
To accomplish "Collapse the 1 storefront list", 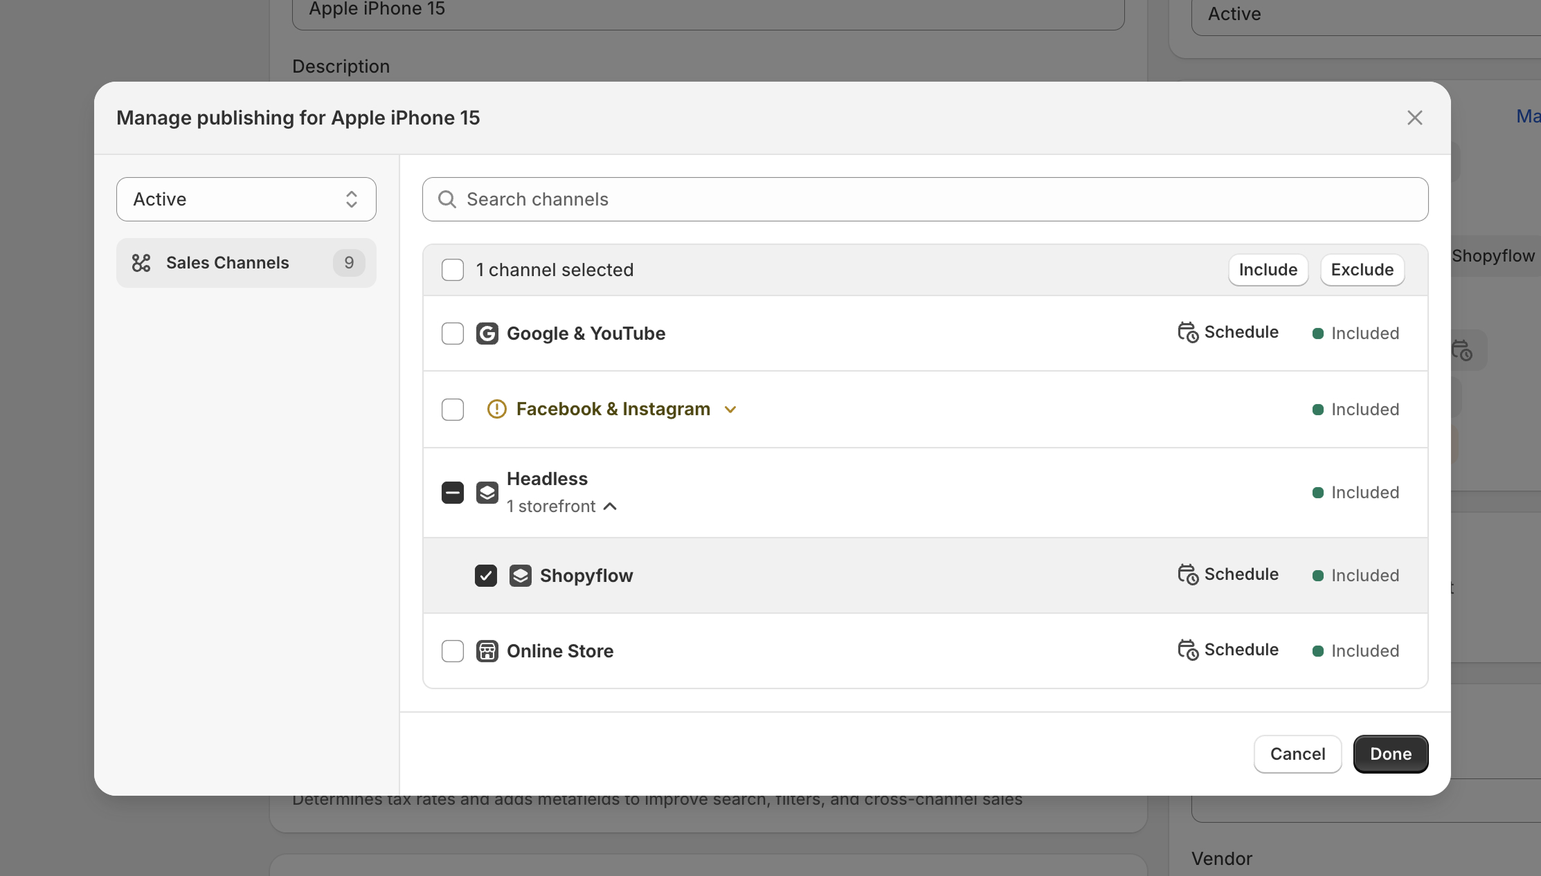I will pyautogui.click(x=610, y=507).
